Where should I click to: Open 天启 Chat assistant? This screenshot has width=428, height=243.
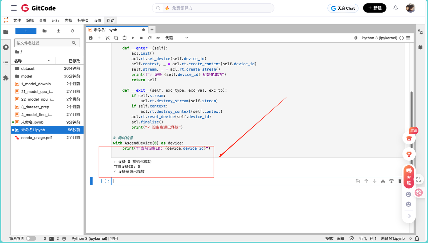pos(343,8)
